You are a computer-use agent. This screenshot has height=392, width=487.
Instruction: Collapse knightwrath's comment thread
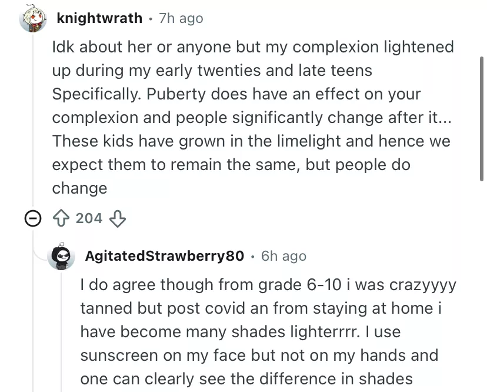31,219
